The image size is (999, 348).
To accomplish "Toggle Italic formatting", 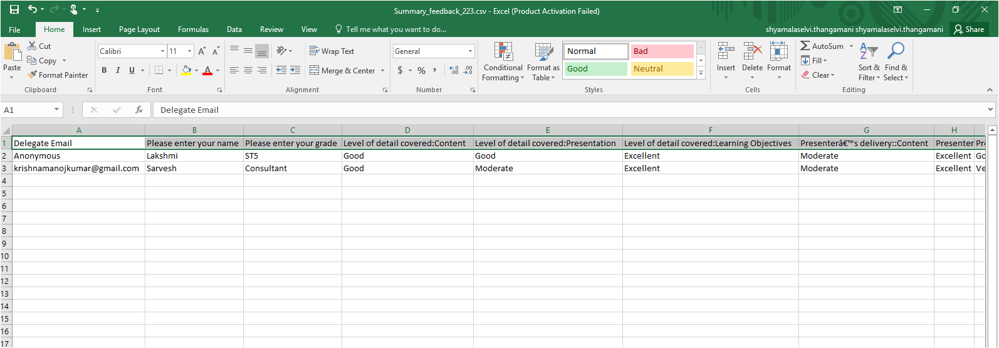I will pos(118,70).
